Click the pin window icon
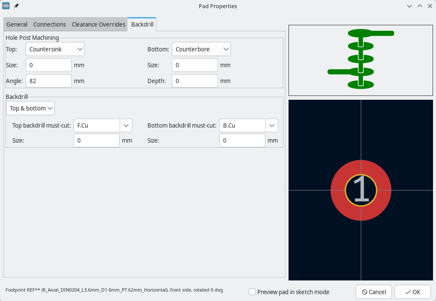Image resolution: width=436 pixels, height=301 pixels. pyautogui.click(x=16, y=6)
